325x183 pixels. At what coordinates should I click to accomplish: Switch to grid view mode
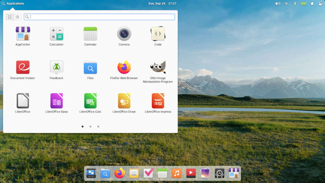10,17
